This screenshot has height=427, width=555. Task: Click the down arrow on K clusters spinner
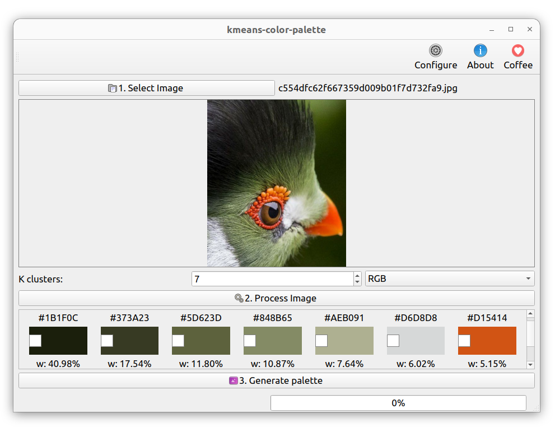[357, 282]
